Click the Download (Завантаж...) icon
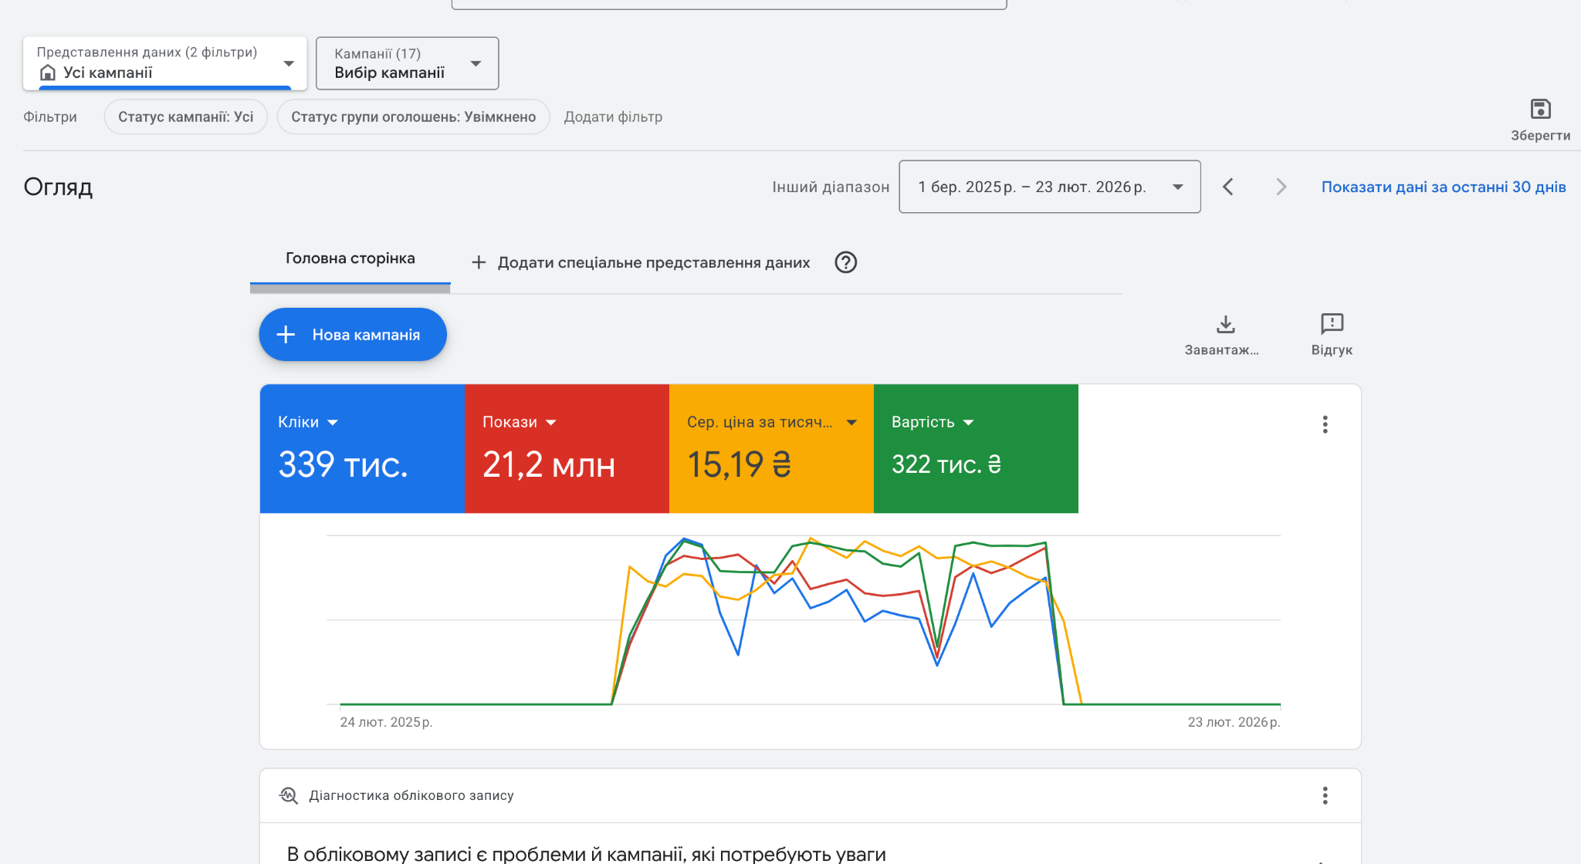 pos(1225,324)
